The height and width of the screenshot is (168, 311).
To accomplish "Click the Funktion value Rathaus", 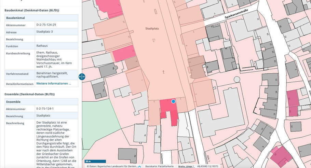I will (x=42, y=46).
